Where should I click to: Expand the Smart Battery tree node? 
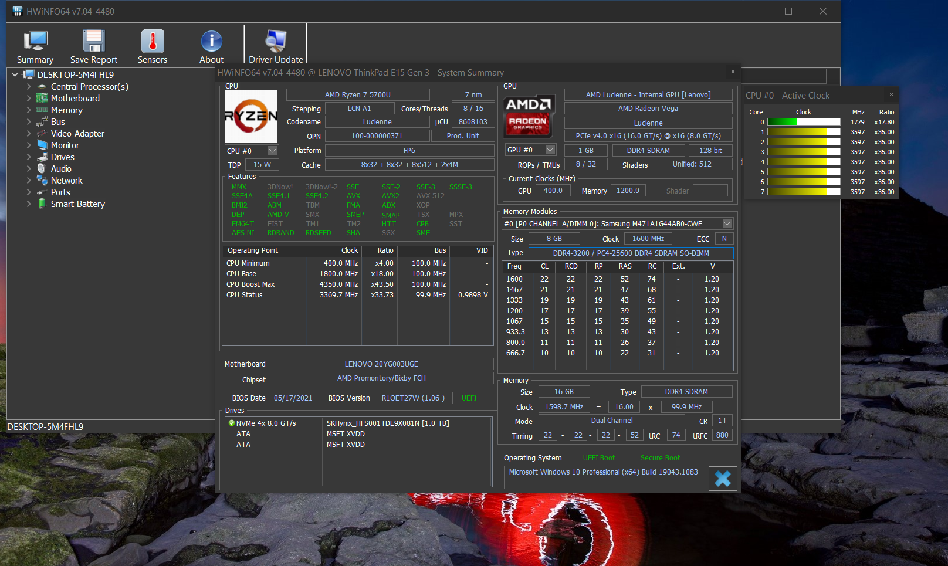coord(29,204)
